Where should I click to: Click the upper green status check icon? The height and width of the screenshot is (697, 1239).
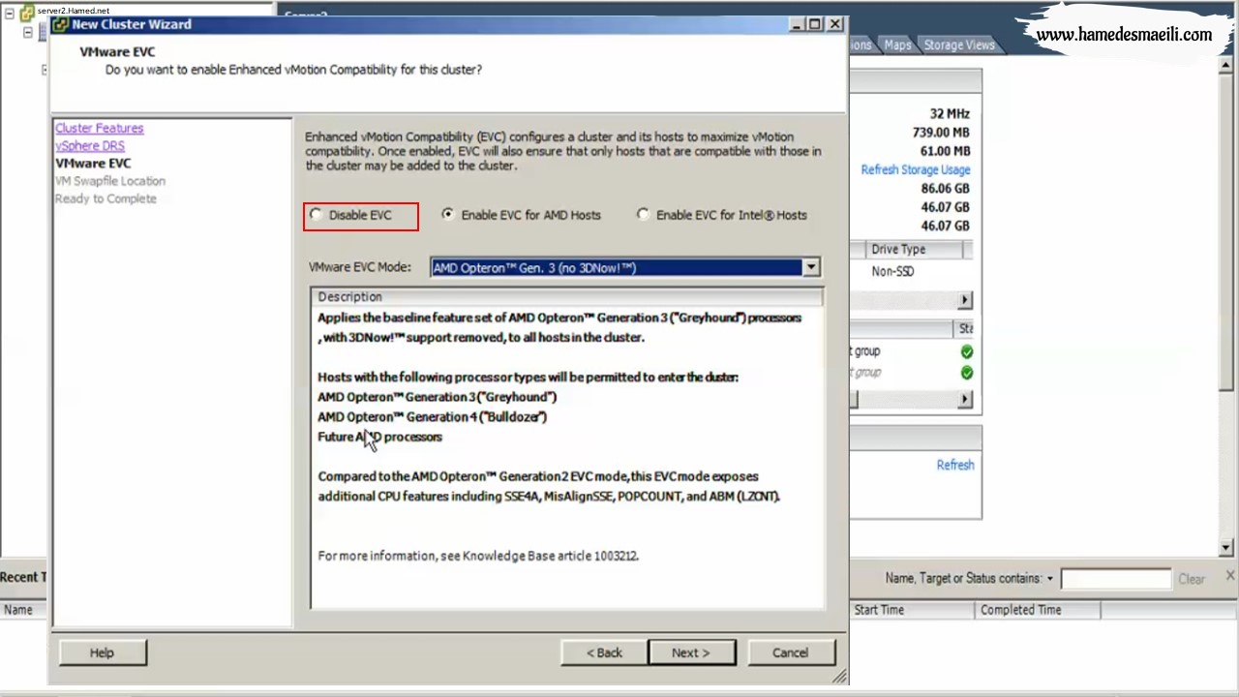click(966, 352)
